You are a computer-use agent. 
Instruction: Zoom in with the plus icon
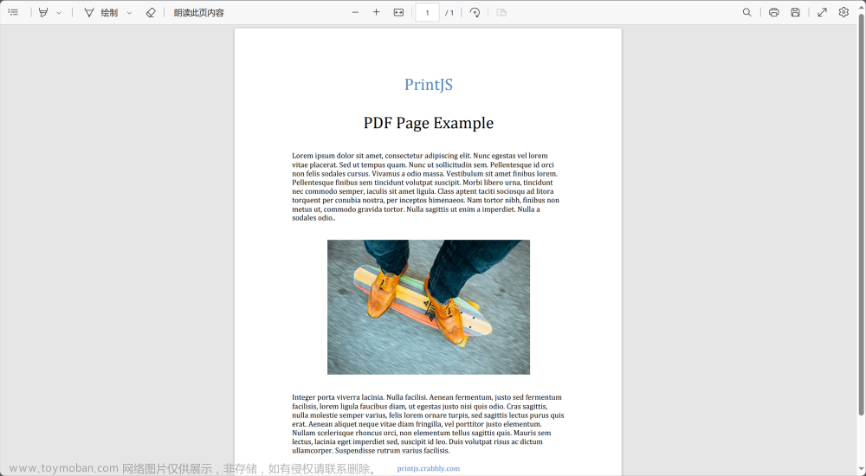(376, 12)
